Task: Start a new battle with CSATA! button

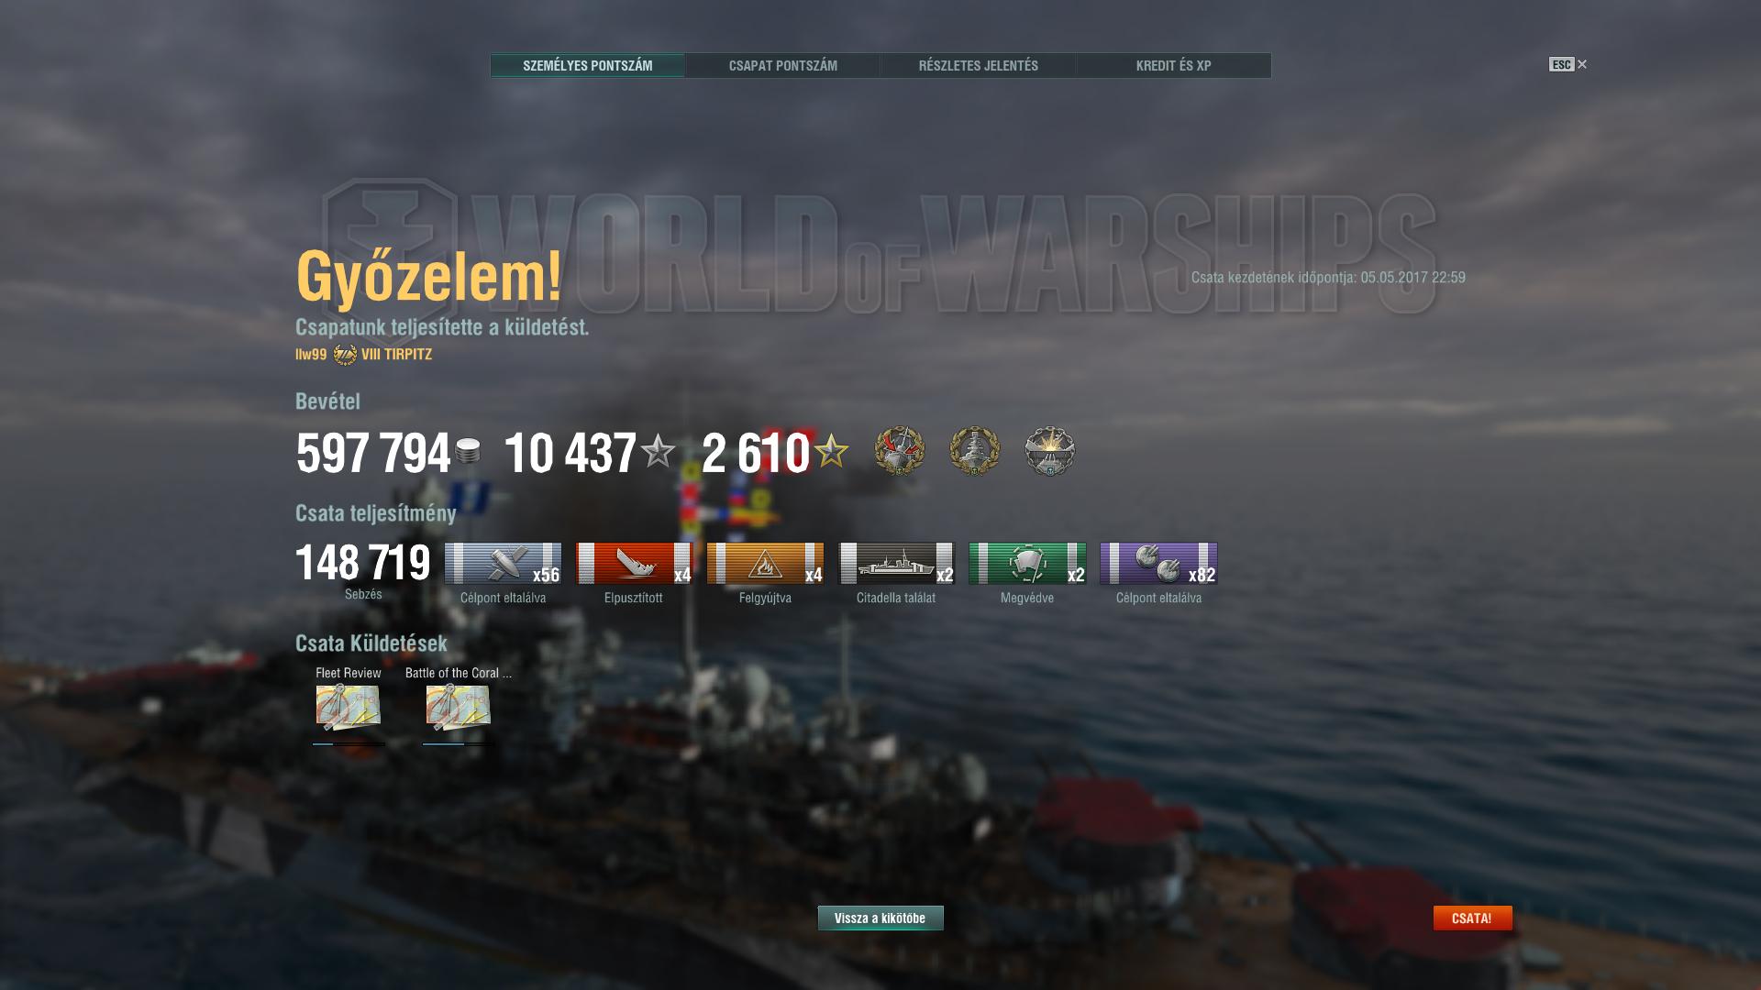Action: coord(1472,918)
